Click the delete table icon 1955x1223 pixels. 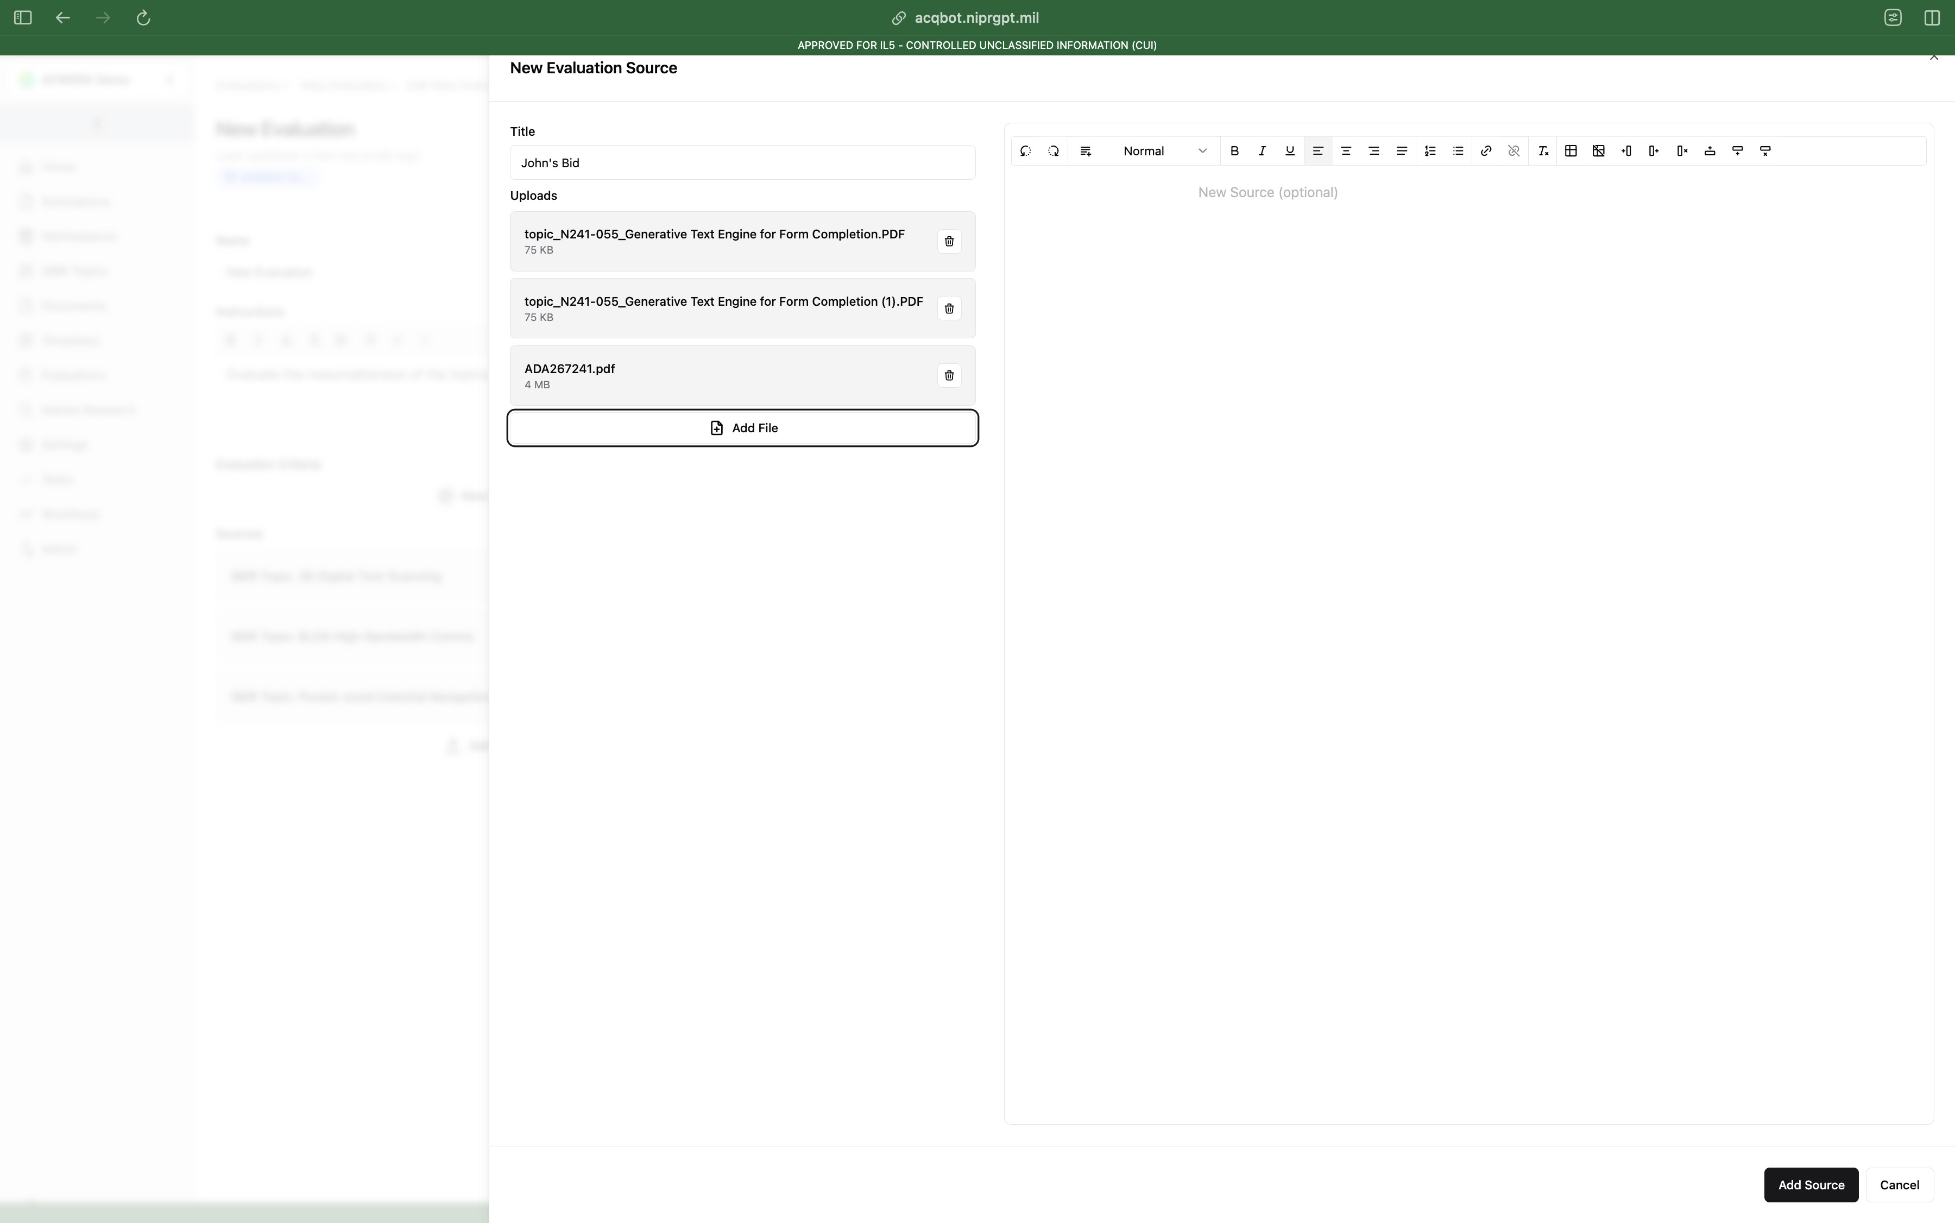(x=1598, y=152)
